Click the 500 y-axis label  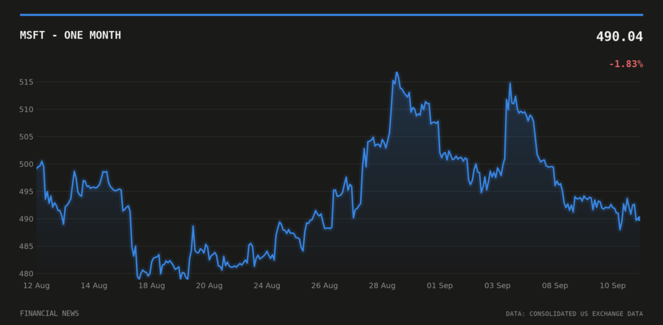pos(25,164)
